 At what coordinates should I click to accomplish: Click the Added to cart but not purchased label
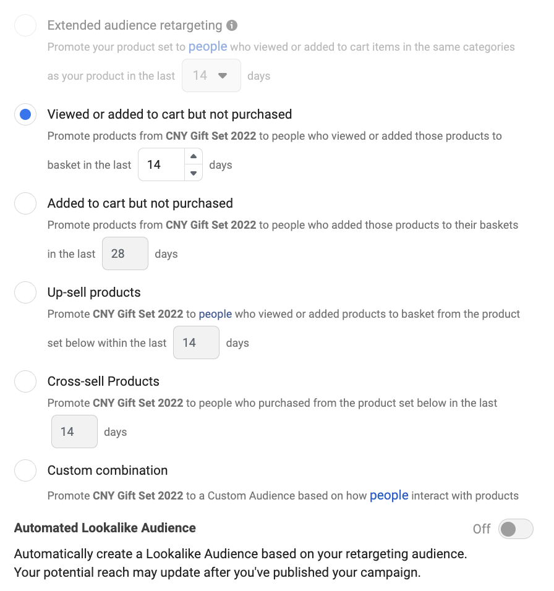tap(140, 203)
